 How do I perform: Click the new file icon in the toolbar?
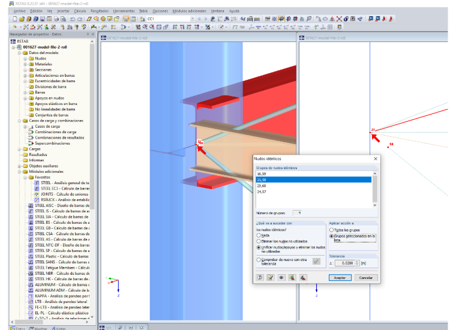click(15, 19)
